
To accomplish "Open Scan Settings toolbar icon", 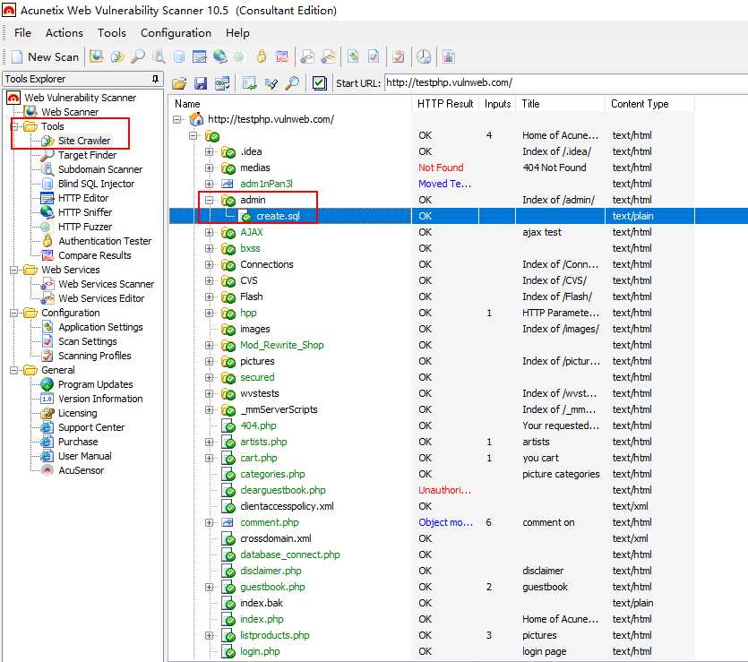I will pyautogui.click(x=374, y=56).
